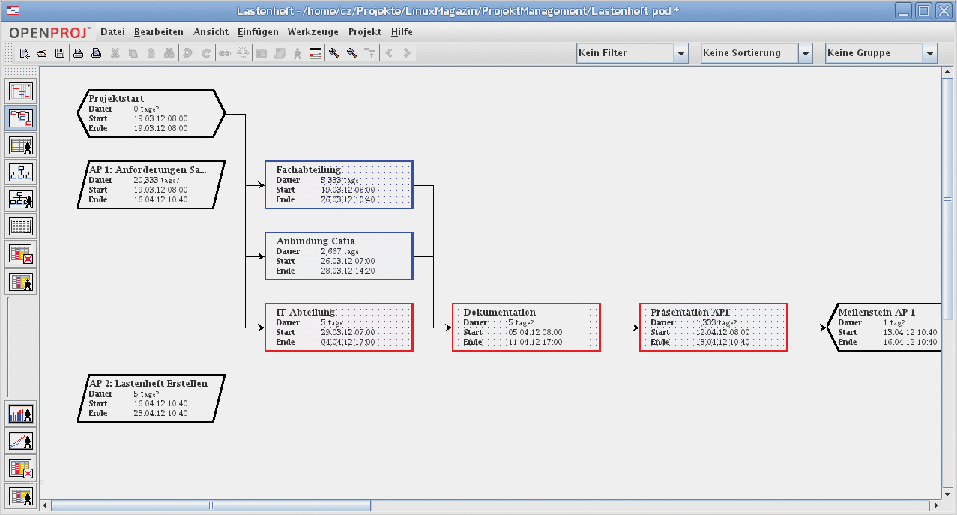Click the Save disk icon in toolbar
This screenshot has width=957, height=515.
pos(59,53)
